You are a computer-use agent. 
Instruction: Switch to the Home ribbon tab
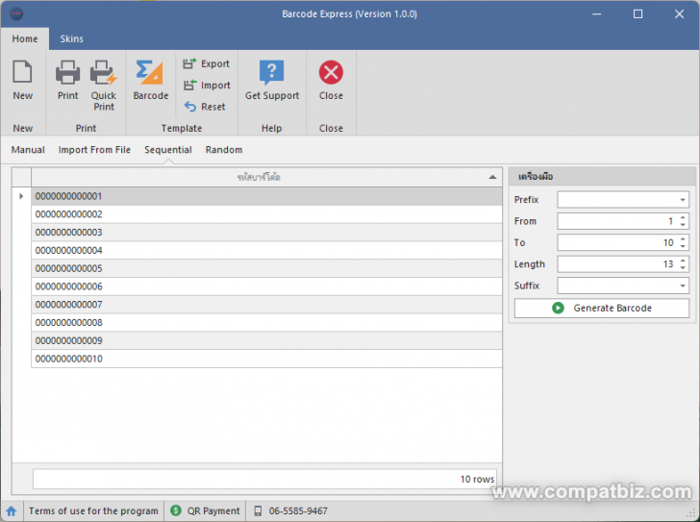point(25,38)
